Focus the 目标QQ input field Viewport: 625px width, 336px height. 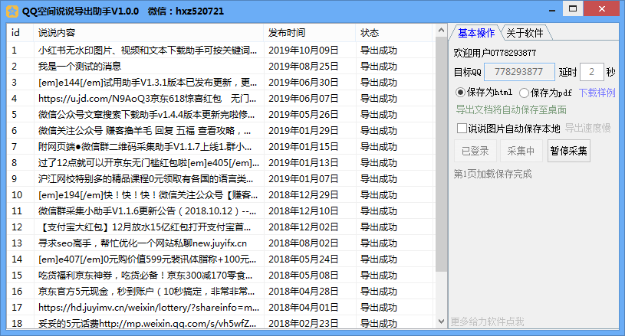(519, 72)
